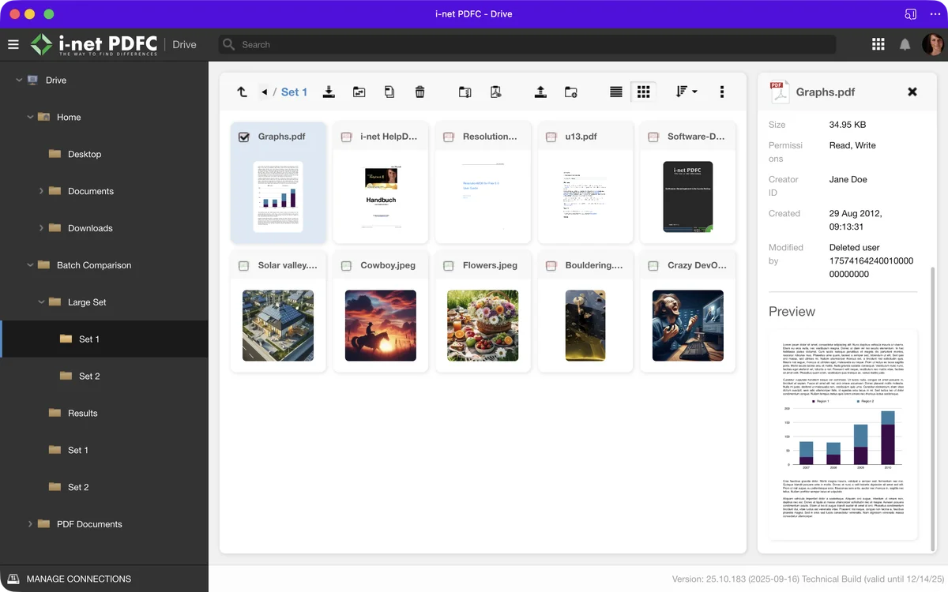Image resolution: width=948 pixels, height=592 pixels.
Task: Click the create new folder icon
Action: (x=570, y=92)
